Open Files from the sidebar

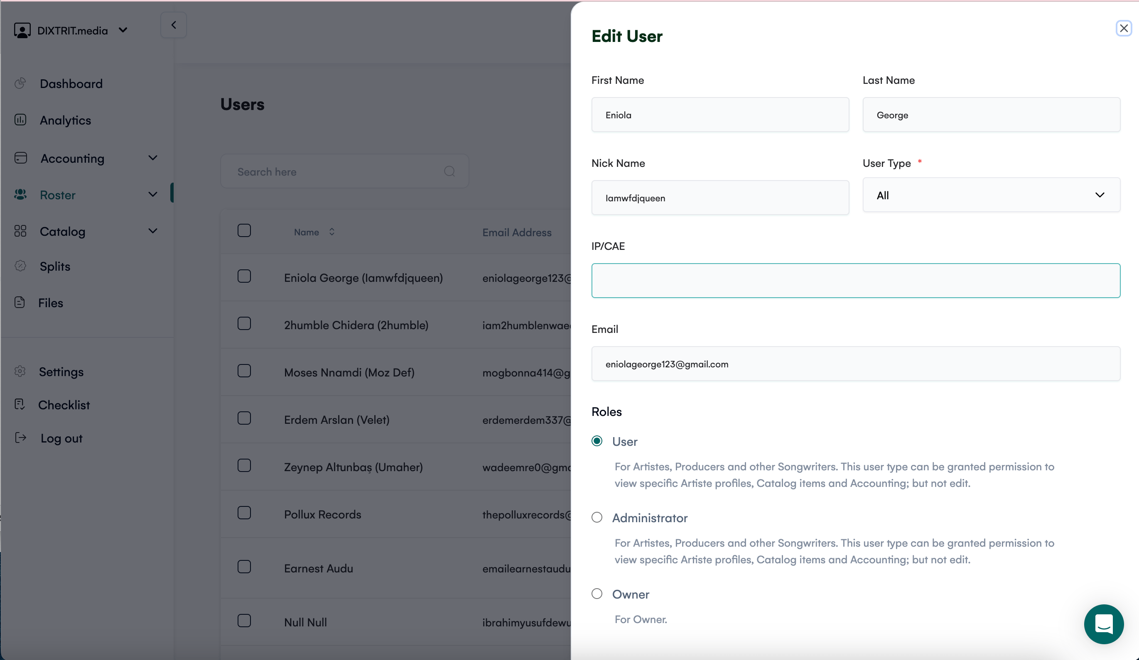click(51, 303)
